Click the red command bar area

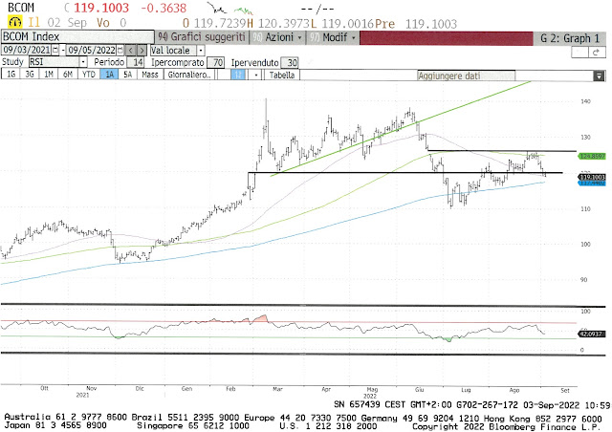pyautogui.click(x=447, y=38)
